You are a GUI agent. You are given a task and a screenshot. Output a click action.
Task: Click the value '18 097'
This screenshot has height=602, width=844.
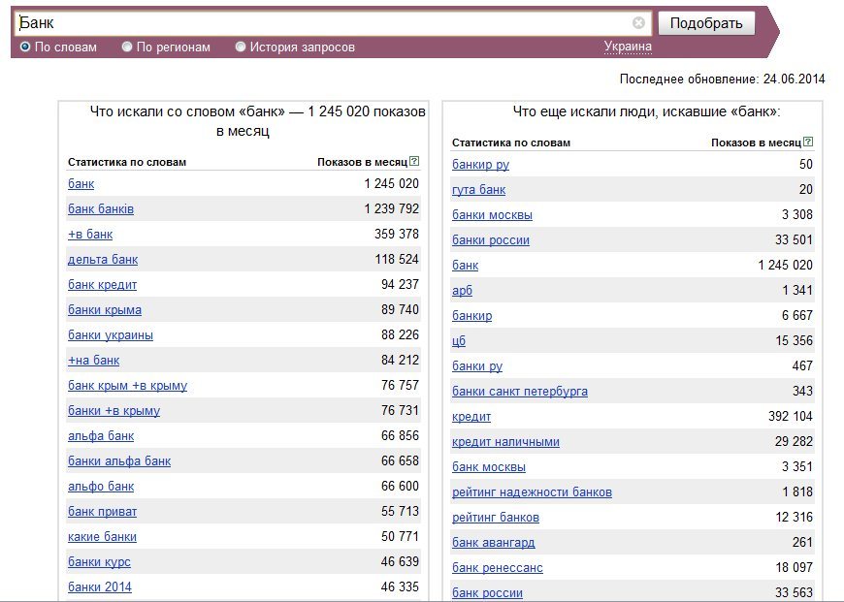(x=794, y=567)
